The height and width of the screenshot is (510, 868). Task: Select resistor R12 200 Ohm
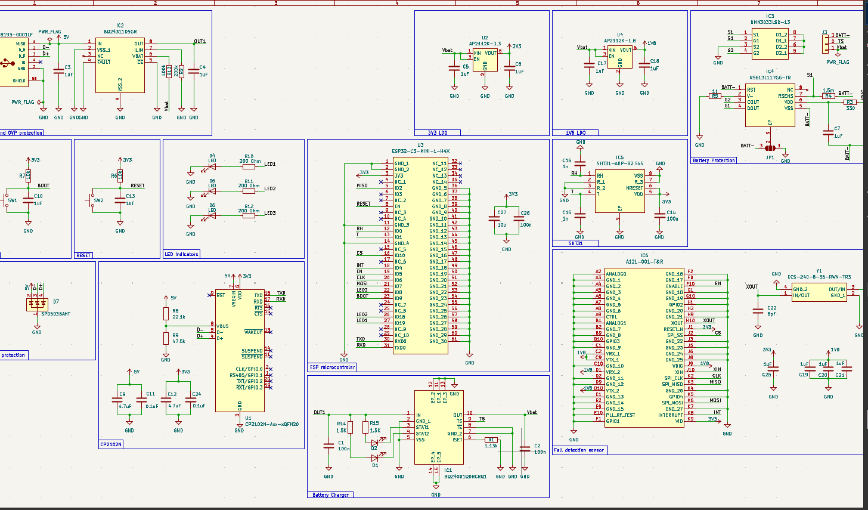point(249,216)
